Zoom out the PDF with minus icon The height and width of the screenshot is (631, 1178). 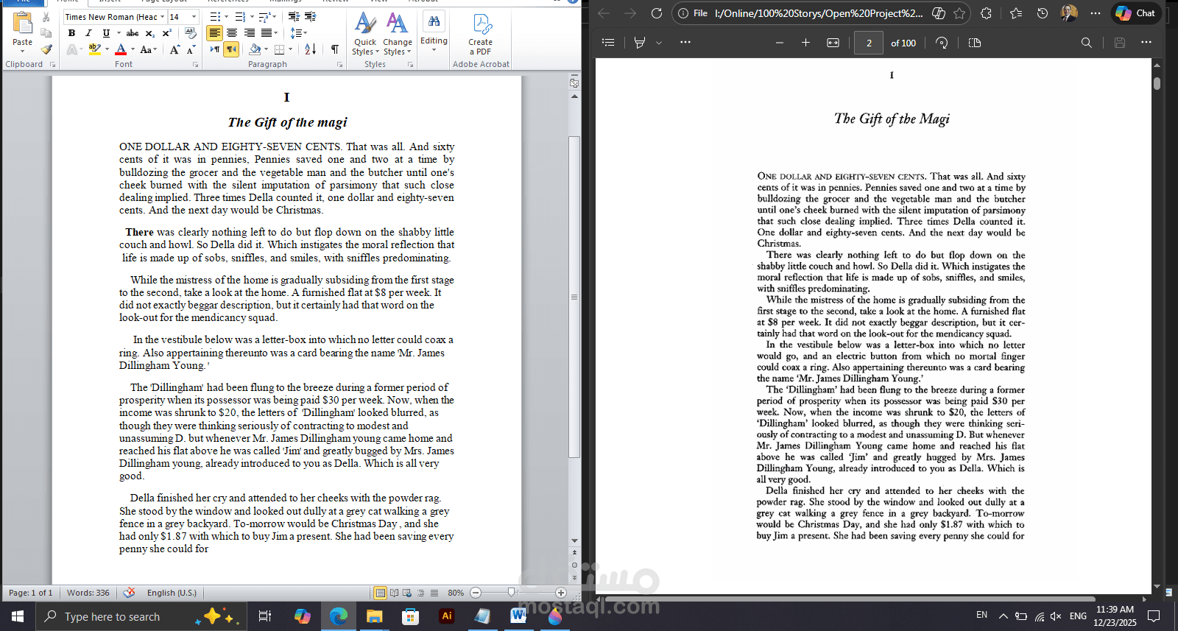pos(780,43)
